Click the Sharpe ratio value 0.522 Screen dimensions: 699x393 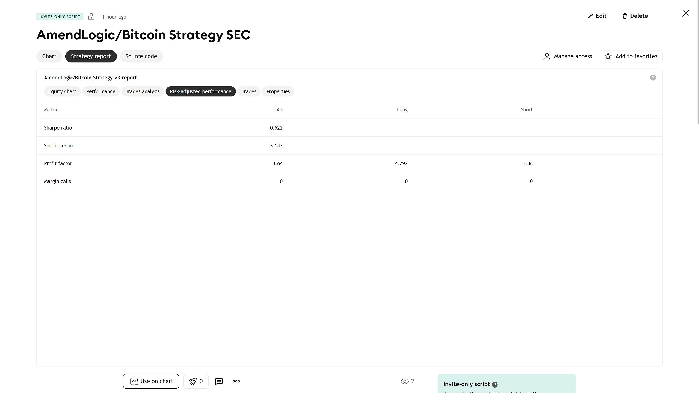pos(276,128)
